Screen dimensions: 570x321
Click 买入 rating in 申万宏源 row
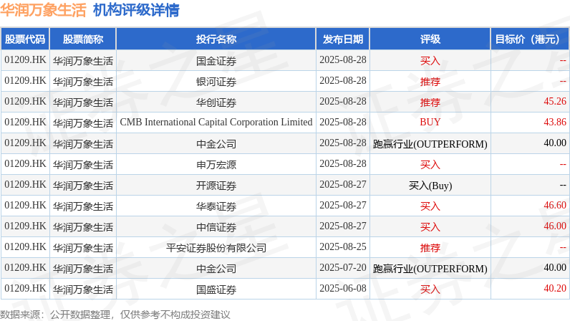[x=430, y=165]
